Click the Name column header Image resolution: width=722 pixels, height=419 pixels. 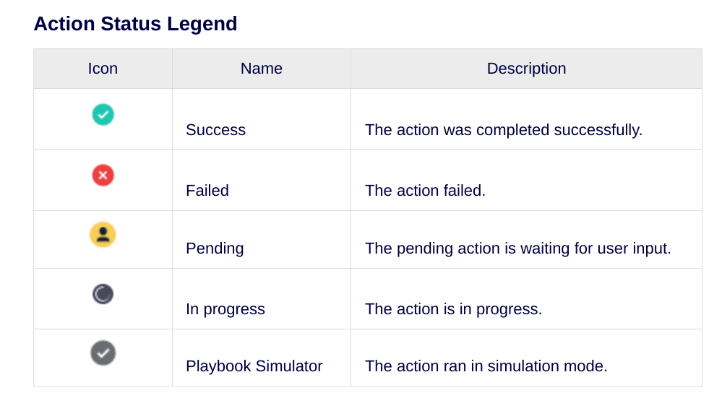tap(262, 69)
